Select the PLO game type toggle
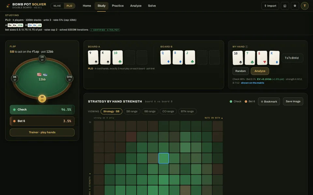 (69, 6)
